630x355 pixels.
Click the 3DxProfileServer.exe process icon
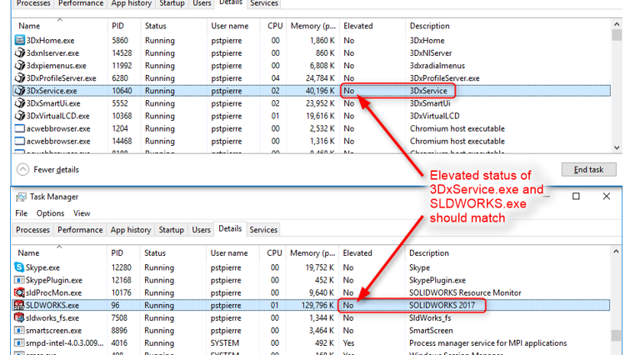click(x=19, y=77)
